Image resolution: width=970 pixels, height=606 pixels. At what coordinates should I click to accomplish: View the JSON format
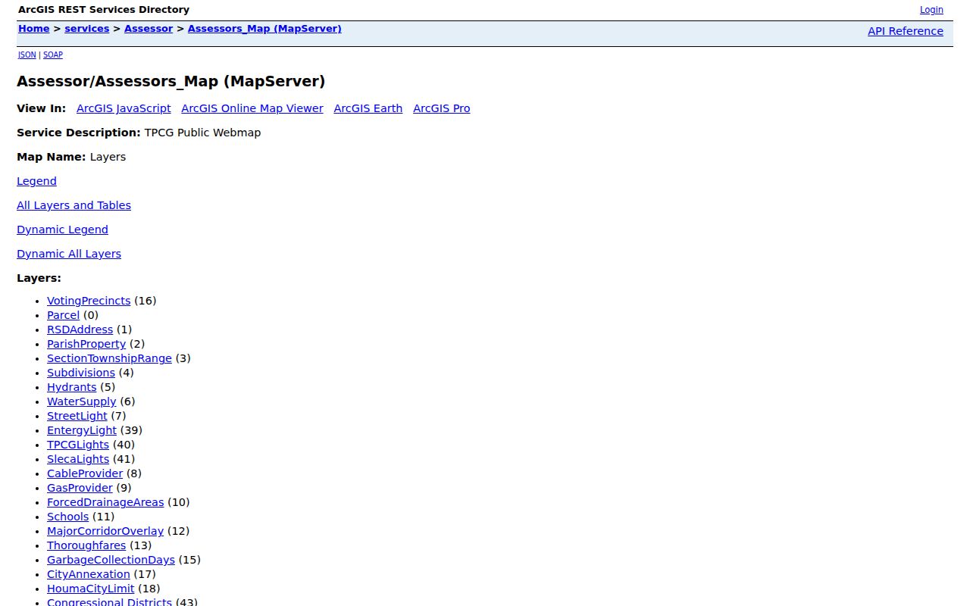point(27,55)
